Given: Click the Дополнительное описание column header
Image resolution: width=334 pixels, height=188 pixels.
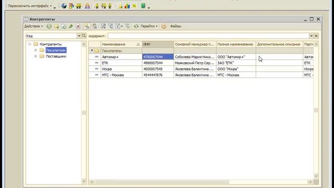Looking at the screenshot, I should pos(279,44).
